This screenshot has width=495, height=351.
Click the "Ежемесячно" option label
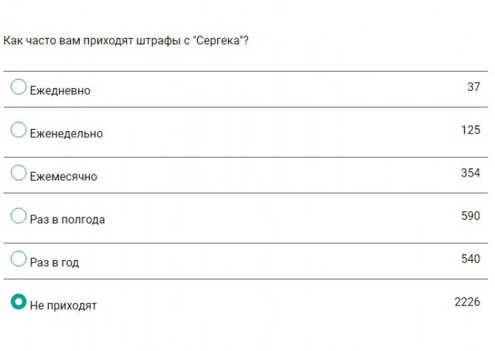tap(64, 177)
